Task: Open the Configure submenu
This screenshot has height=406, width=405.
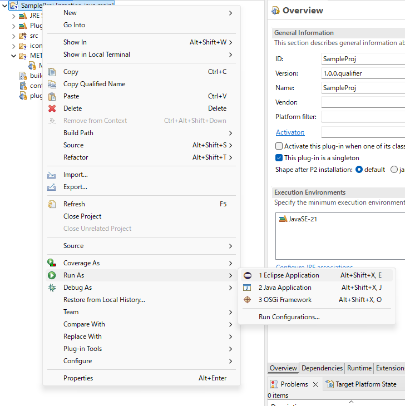Action: 141,361
